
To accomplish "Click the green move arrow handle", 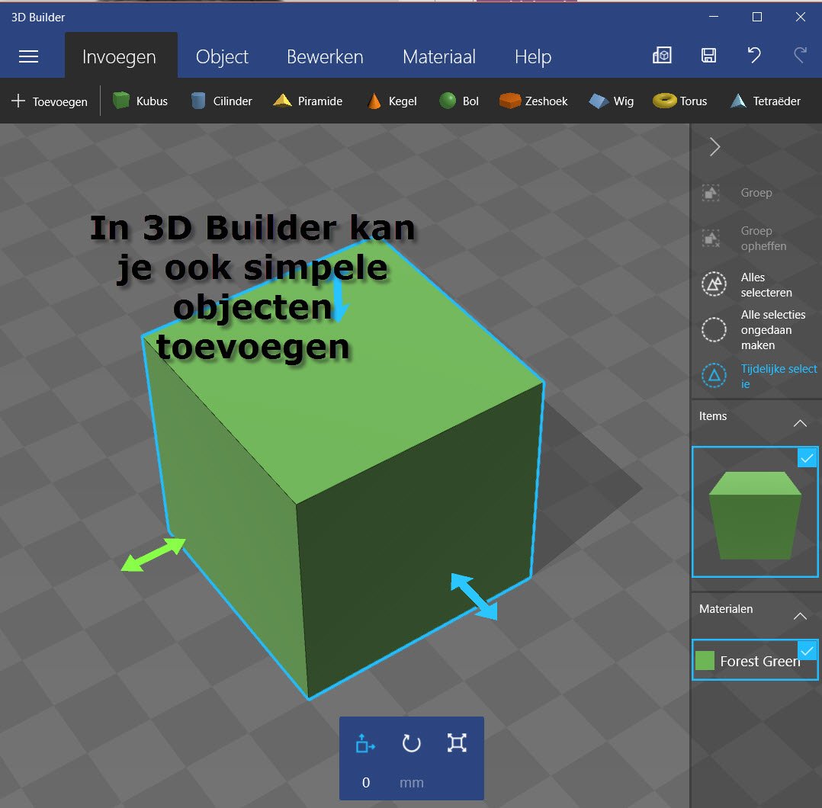I will point(153,554).
